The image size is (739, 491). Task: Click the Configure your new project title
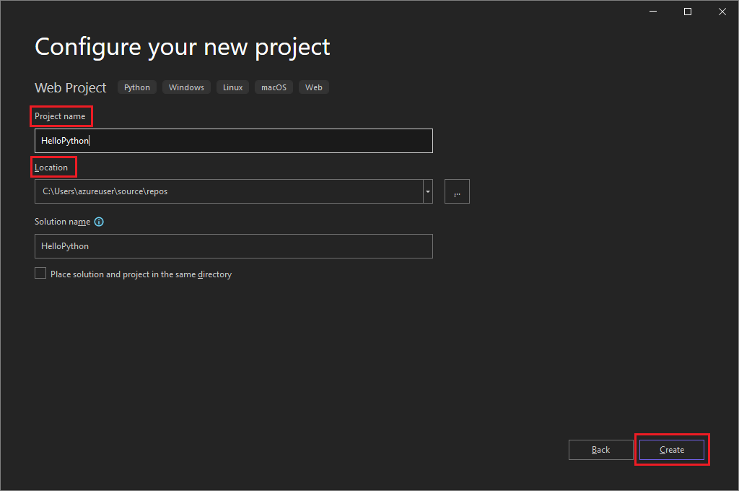183,47
